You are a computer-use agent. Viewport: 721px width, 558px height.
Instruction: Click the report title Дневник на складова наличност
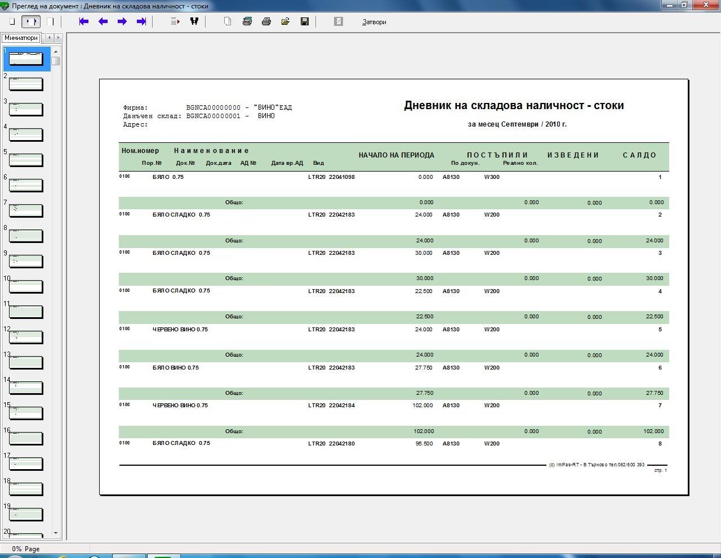(x=514, y=105)
